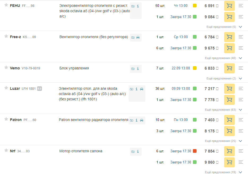The image size is (248, 174).
Task: Add Luzar 7 217 offer to cart
Action: 229,89
